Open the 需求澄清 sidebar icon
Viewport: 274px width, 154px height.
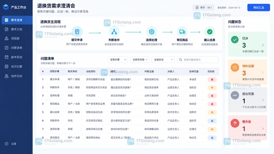coord(6,20)
